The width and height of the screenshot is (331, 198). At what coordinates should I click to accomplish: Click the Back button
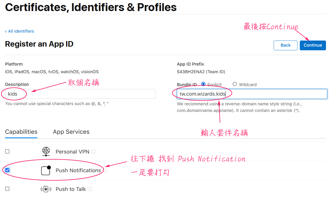pyautogui.click(x=286, y=45)
